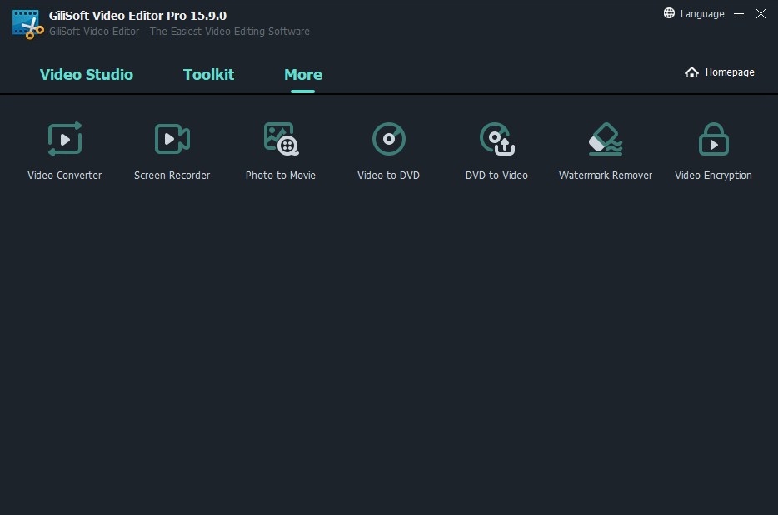The width and height of the screenshot is (778, 515).
Task: Open the Video Converter tool icon
Action: tap(65, 139)
